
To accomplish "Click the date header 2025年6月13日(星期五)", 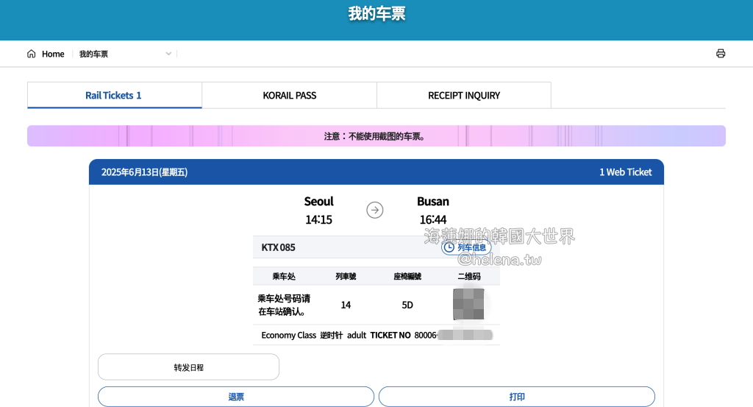I will click(x=144, y=172).
